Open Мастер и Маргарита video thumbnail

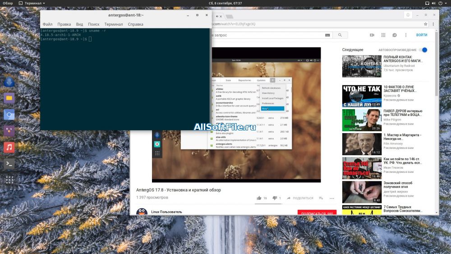tap(362, 144)
